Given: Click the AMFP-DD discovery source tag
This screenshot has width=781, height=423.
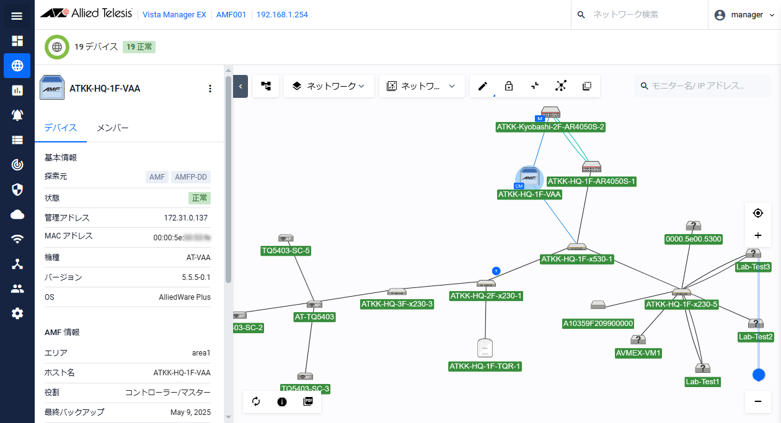Looking at the screenshot, I should 191,177.
